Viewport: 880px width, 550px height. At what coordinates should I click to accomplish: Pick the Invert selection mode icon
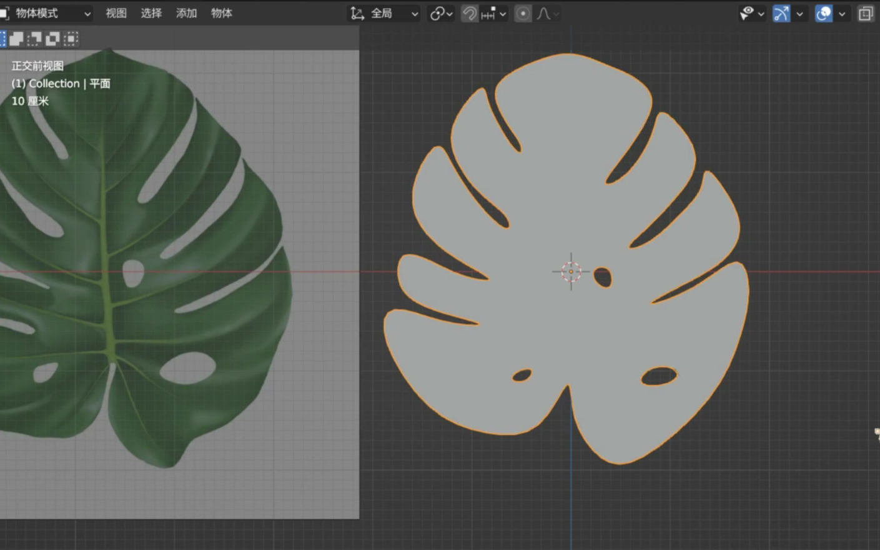53,39
